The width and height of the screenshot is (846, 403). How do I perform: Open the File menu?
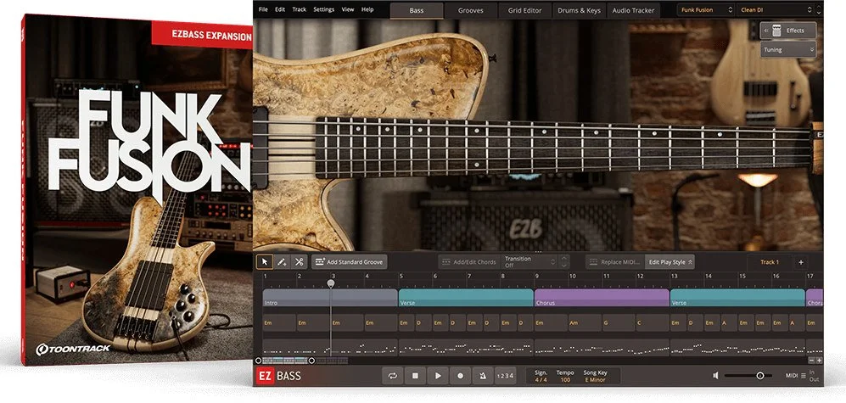coord(263,9)
